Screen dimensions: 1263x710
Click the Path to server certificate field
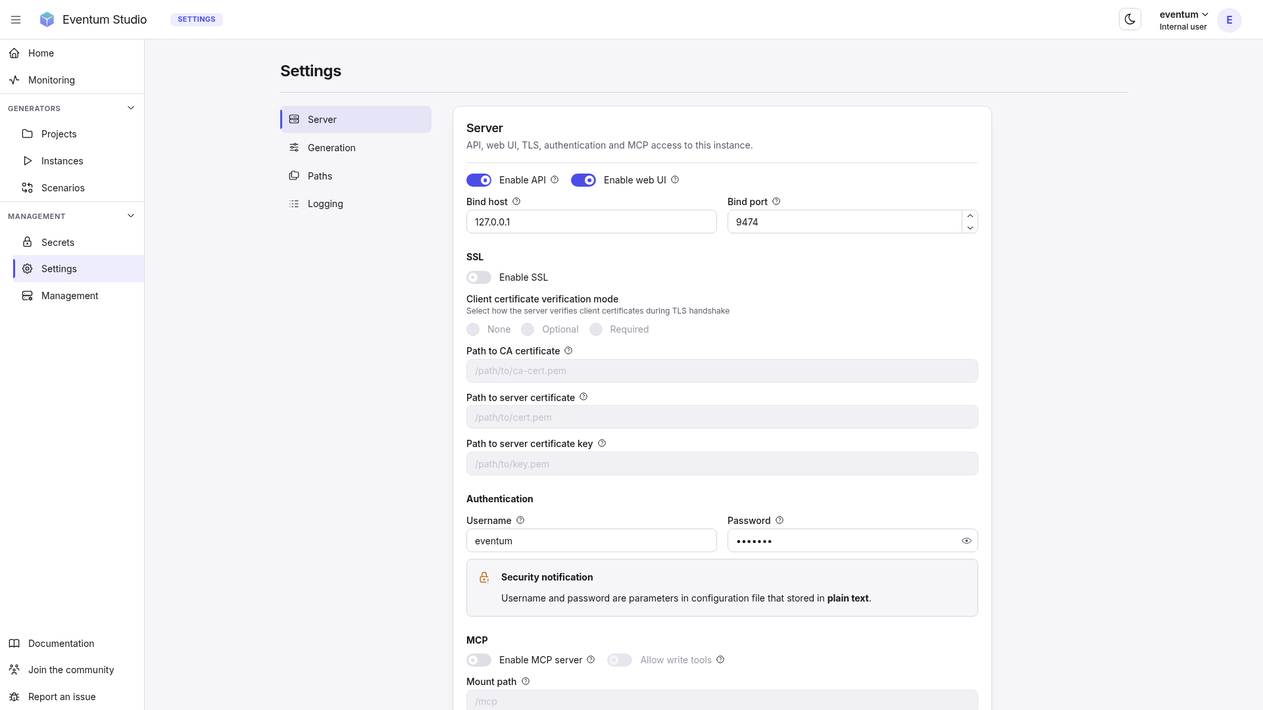tap(722, 417)
